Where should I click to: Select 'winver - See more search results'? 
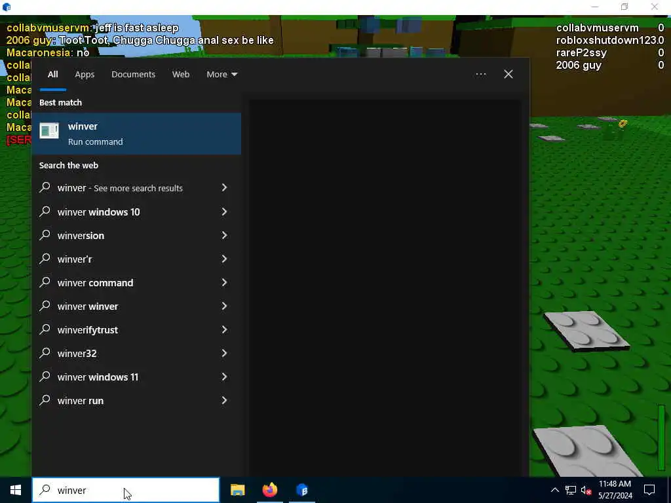coord(136,188)
